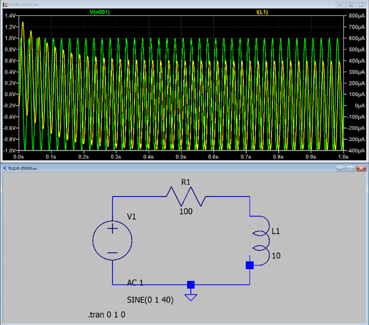369x325 pixels.
Task: Click the time axis at 0.5s
Action: click(181, 156)
